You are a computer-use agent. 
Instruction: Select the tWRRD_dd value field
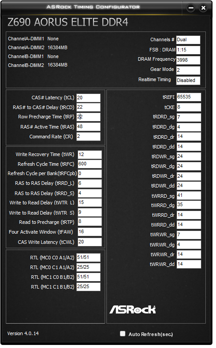pos(189,225)
